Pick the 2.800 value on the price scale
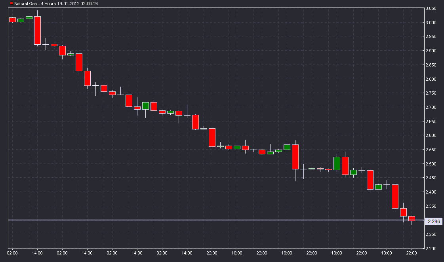This screenshot has height=262, width=444. [431, 79]
